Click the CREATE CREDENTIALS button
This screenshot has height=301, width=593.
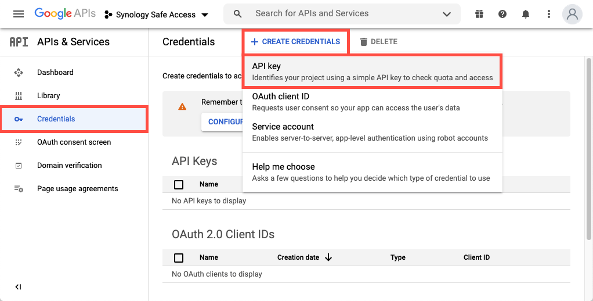296,42
